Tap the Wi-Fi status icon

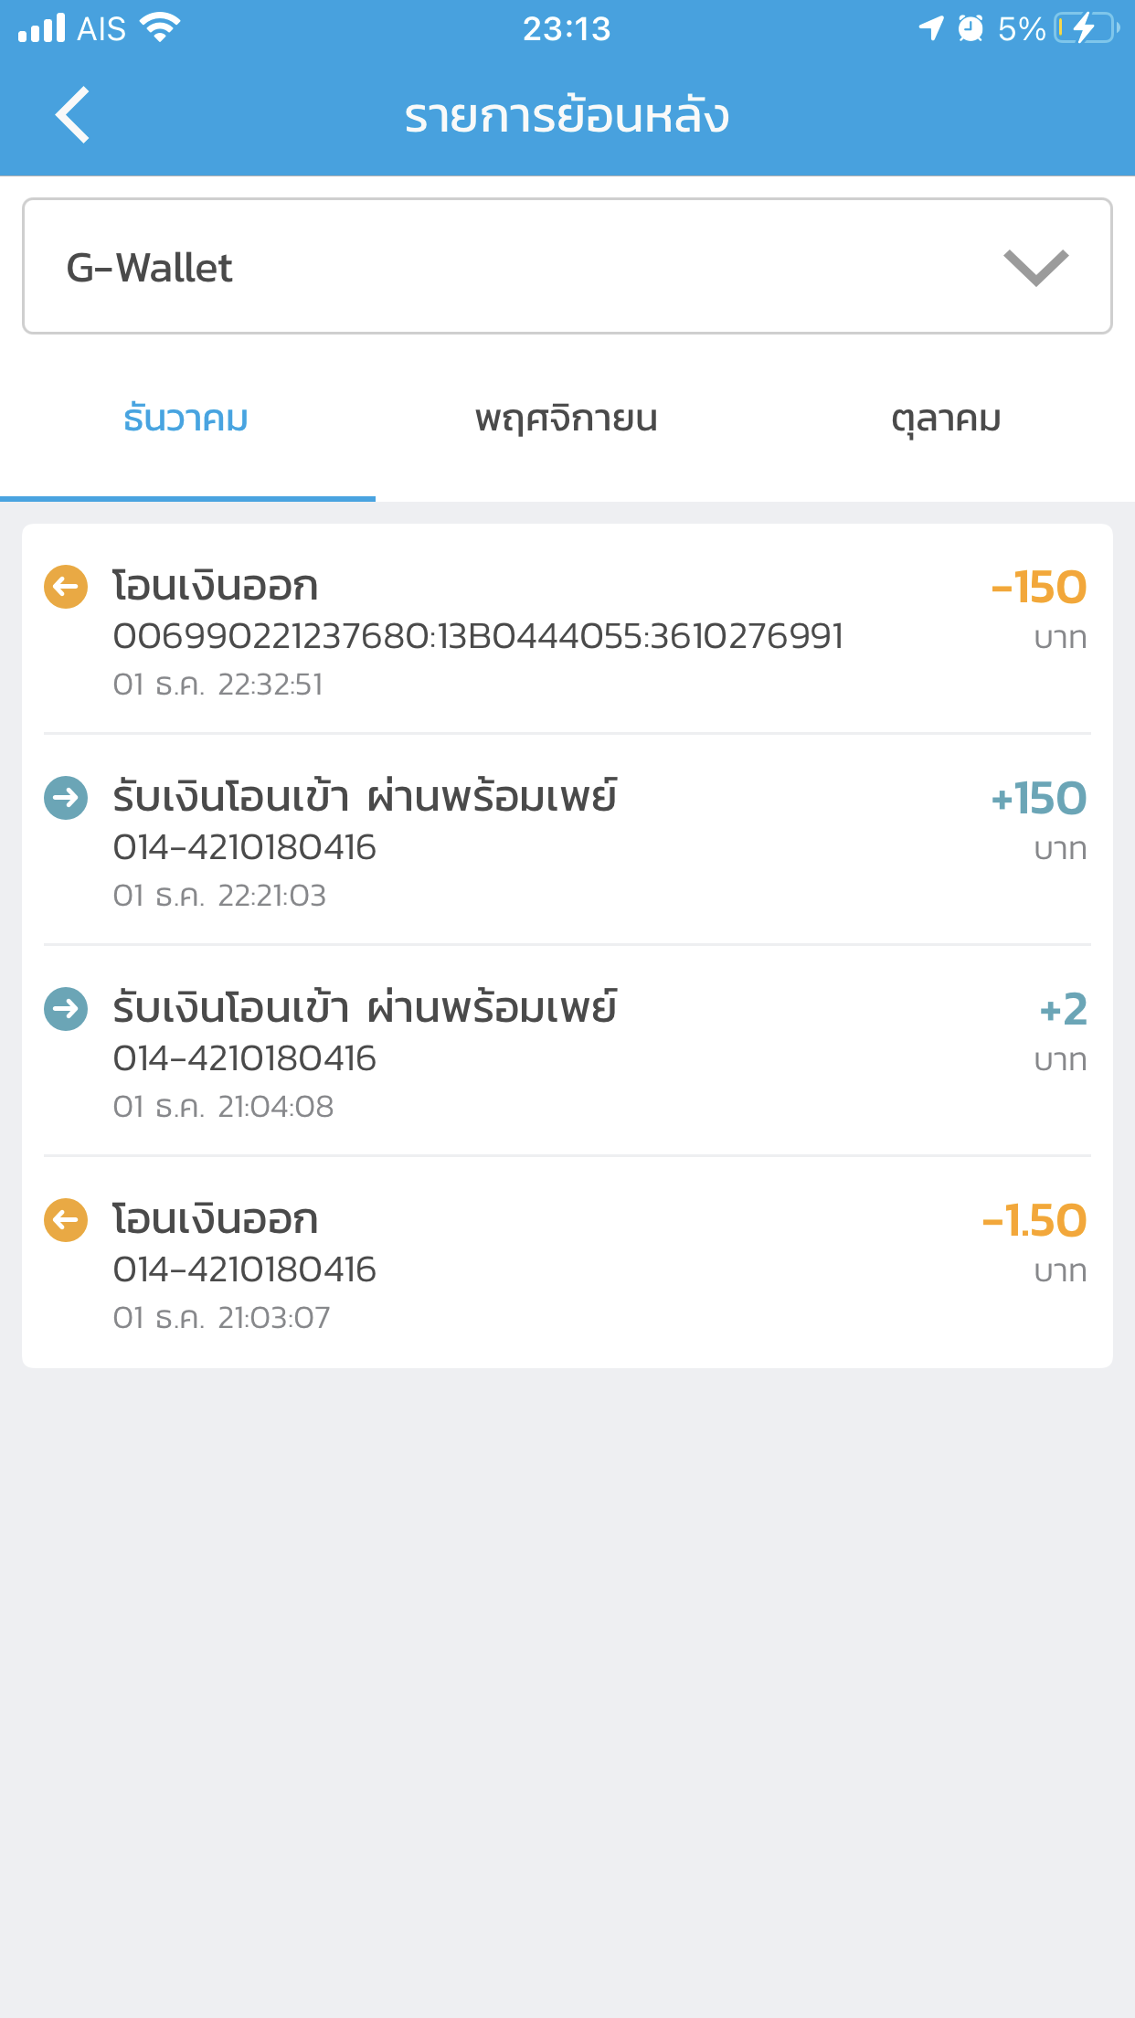(161, 28)
